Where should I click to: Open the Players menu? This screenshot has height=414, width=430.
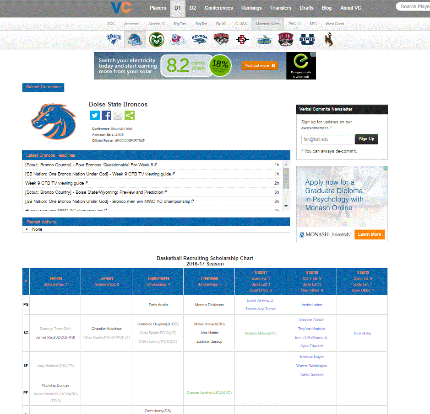[x=158, y=8]
